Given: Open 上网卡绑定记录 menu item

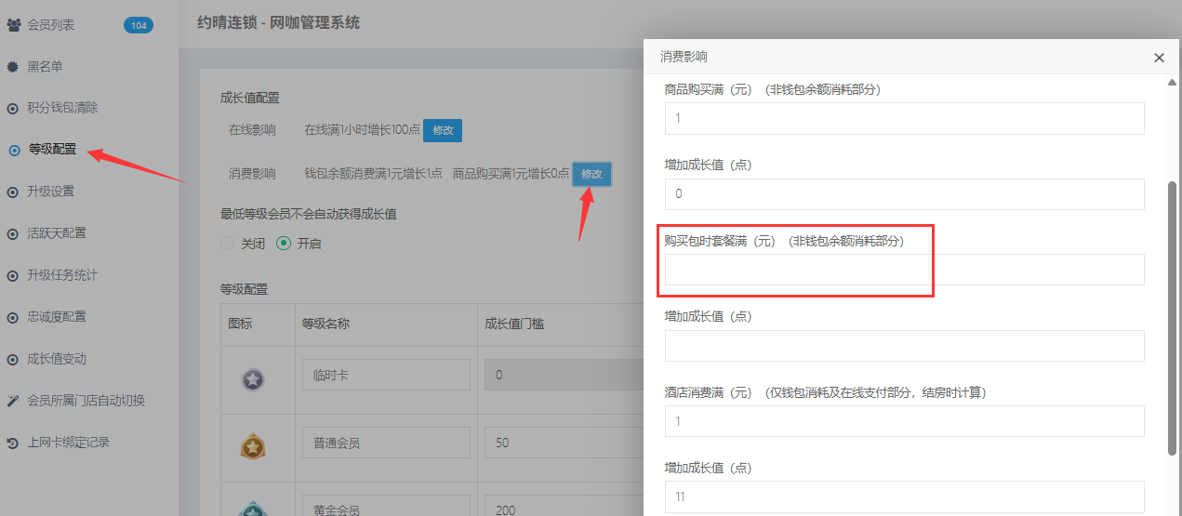Looking at the screenshot, I should pyautogui.click(x=68, y=443).
